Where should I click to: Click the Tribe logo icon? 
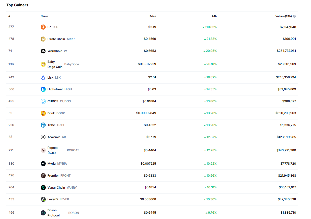(43, 125)
